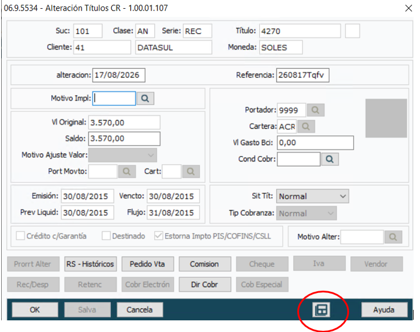Click the Cheque button
420x332 pixels.
(x=262, y=264)
